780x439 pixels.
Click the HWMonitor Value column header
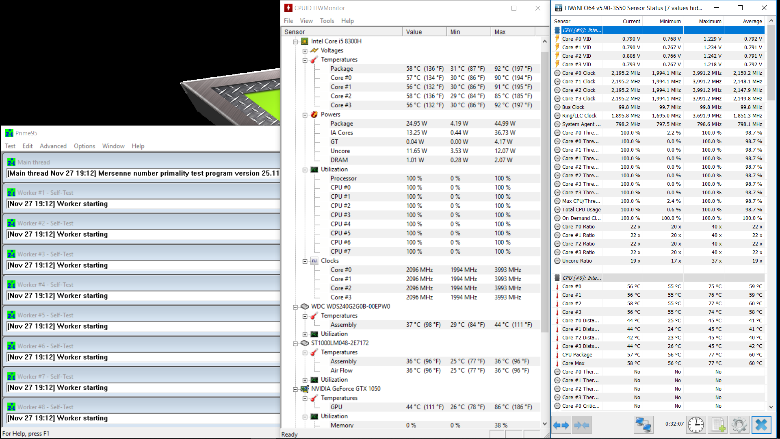pos(425,32)
